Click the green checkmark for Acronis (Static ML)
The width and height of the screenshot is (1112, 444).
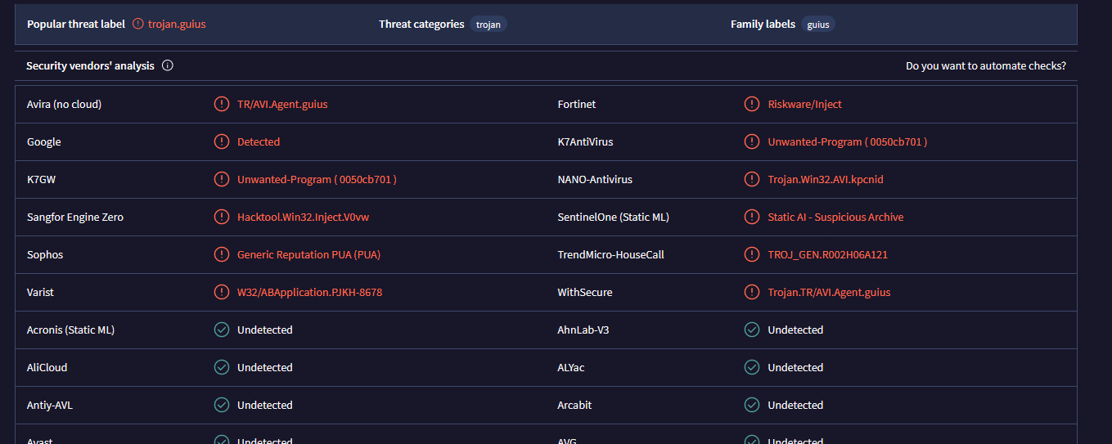[x=221, y=330]
